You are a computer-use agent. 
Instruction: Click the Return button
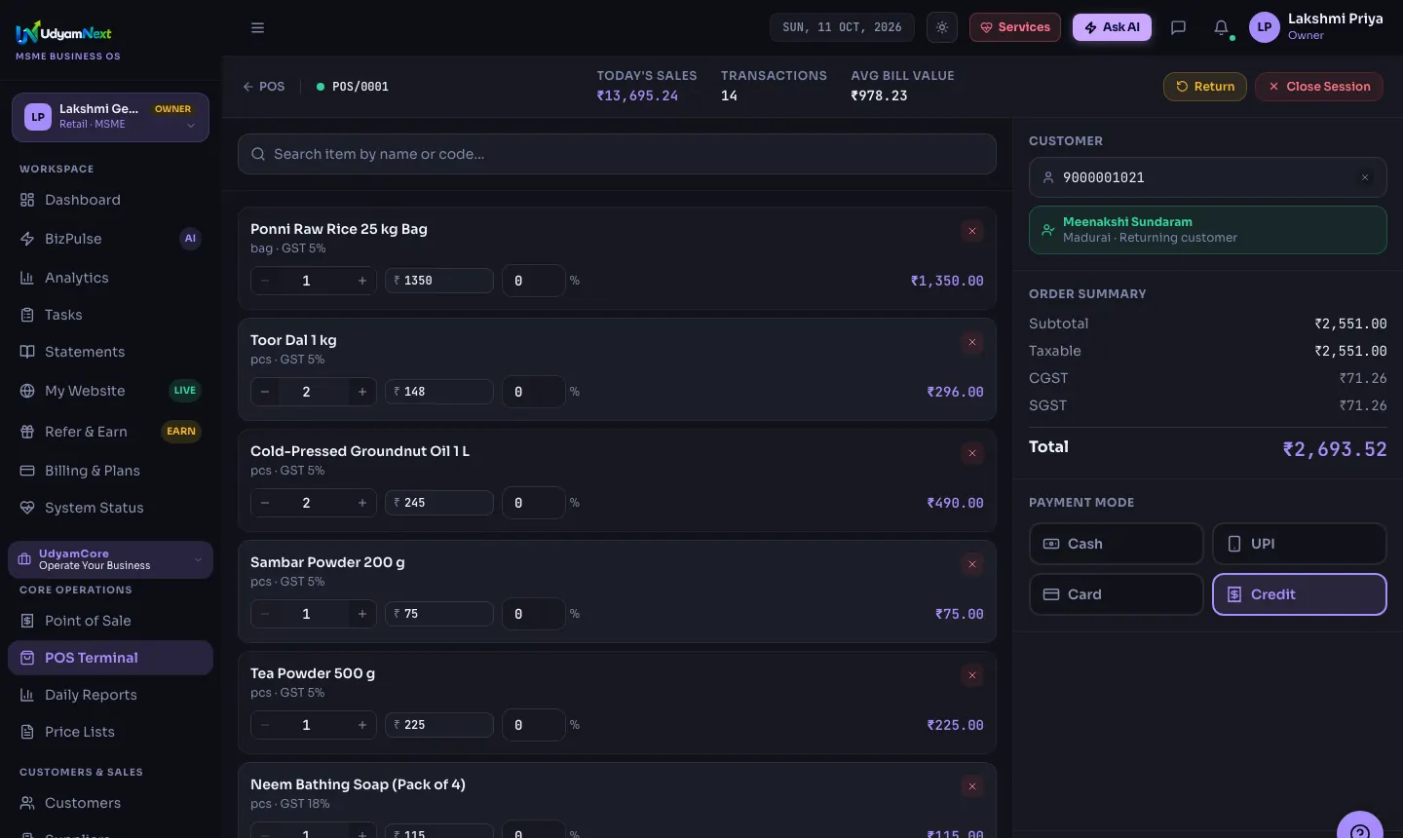(x=1204, y=86)
